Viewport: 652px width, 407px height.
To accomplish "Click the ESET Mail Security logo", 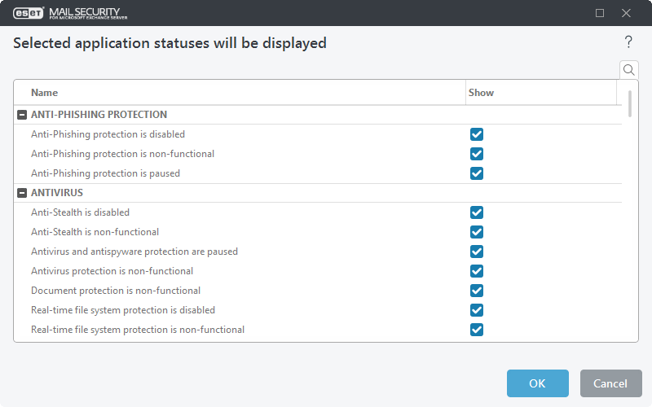I will point(70,13).
